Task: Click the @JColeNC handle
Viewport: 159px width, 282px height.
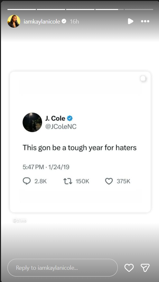Action: 61,127
